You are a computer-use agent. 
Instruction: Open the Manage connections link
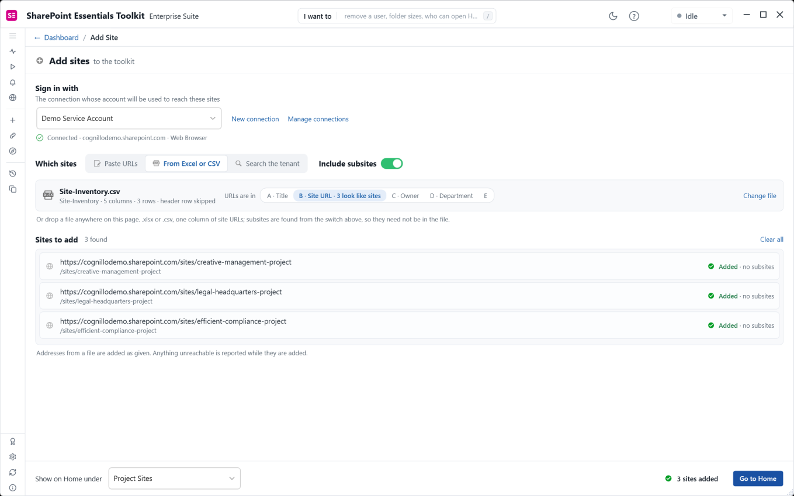pyautogui.click(x=318, y=119)
